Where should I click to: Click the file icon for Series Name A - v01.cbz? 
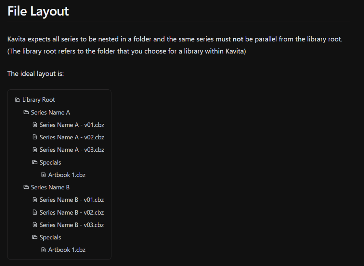pyautogui.click(x=35, y=125)
